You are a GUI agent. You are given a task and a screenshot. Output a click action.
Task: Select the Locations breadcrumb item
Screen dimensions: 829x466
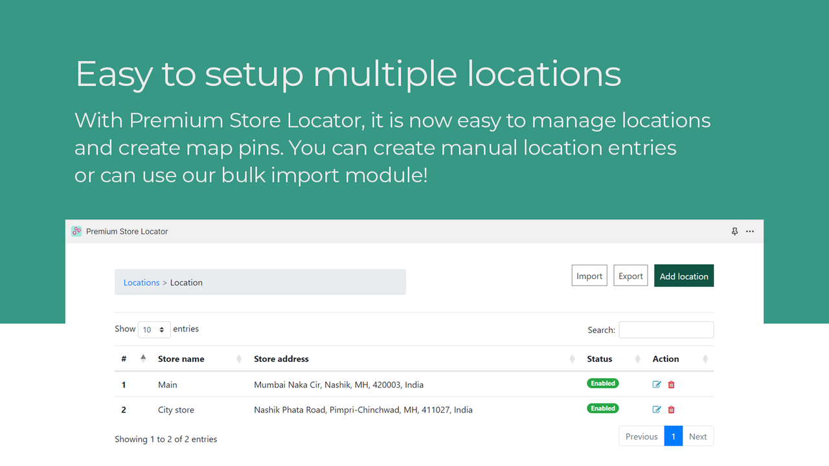pyautogui.click(x=141, y=282)
